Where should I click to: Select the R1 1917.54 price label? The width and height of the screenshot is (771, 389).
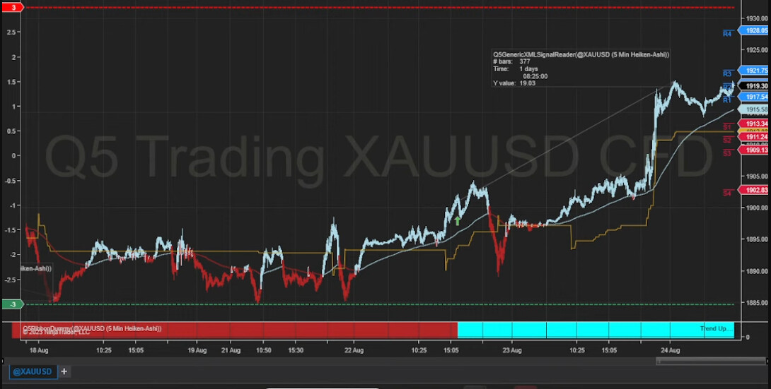click(755, 97)
